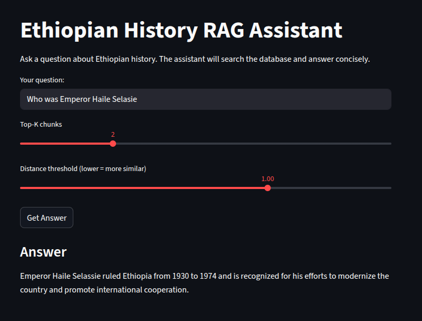Click the "Distance threshold (lower = more similar)" label

[83, 169]
